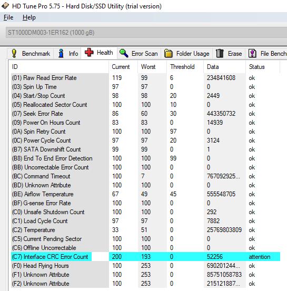Open the ST1000DM003-1ER162 drive selector dropdown

pyautogui.click(x=146, y=33)
